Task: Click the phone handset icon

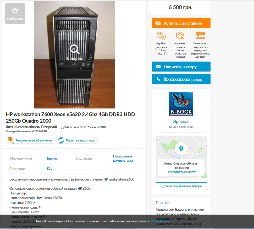Action: click(x=159, y=79)
